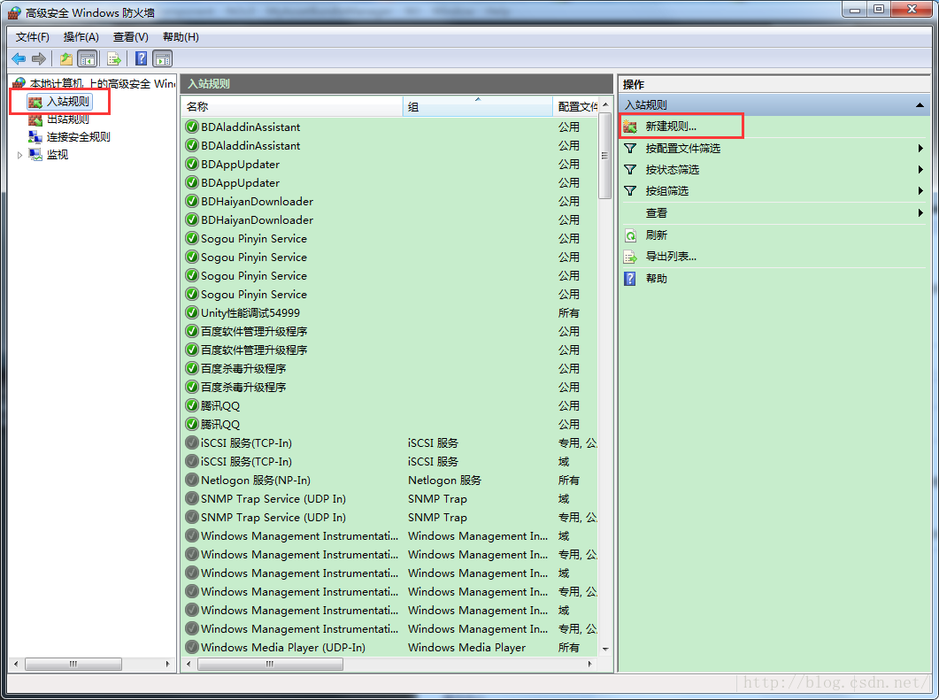Select 入站规则 in the left tree
The width and height of the screenshot is (939, 700).
(67, 102)
